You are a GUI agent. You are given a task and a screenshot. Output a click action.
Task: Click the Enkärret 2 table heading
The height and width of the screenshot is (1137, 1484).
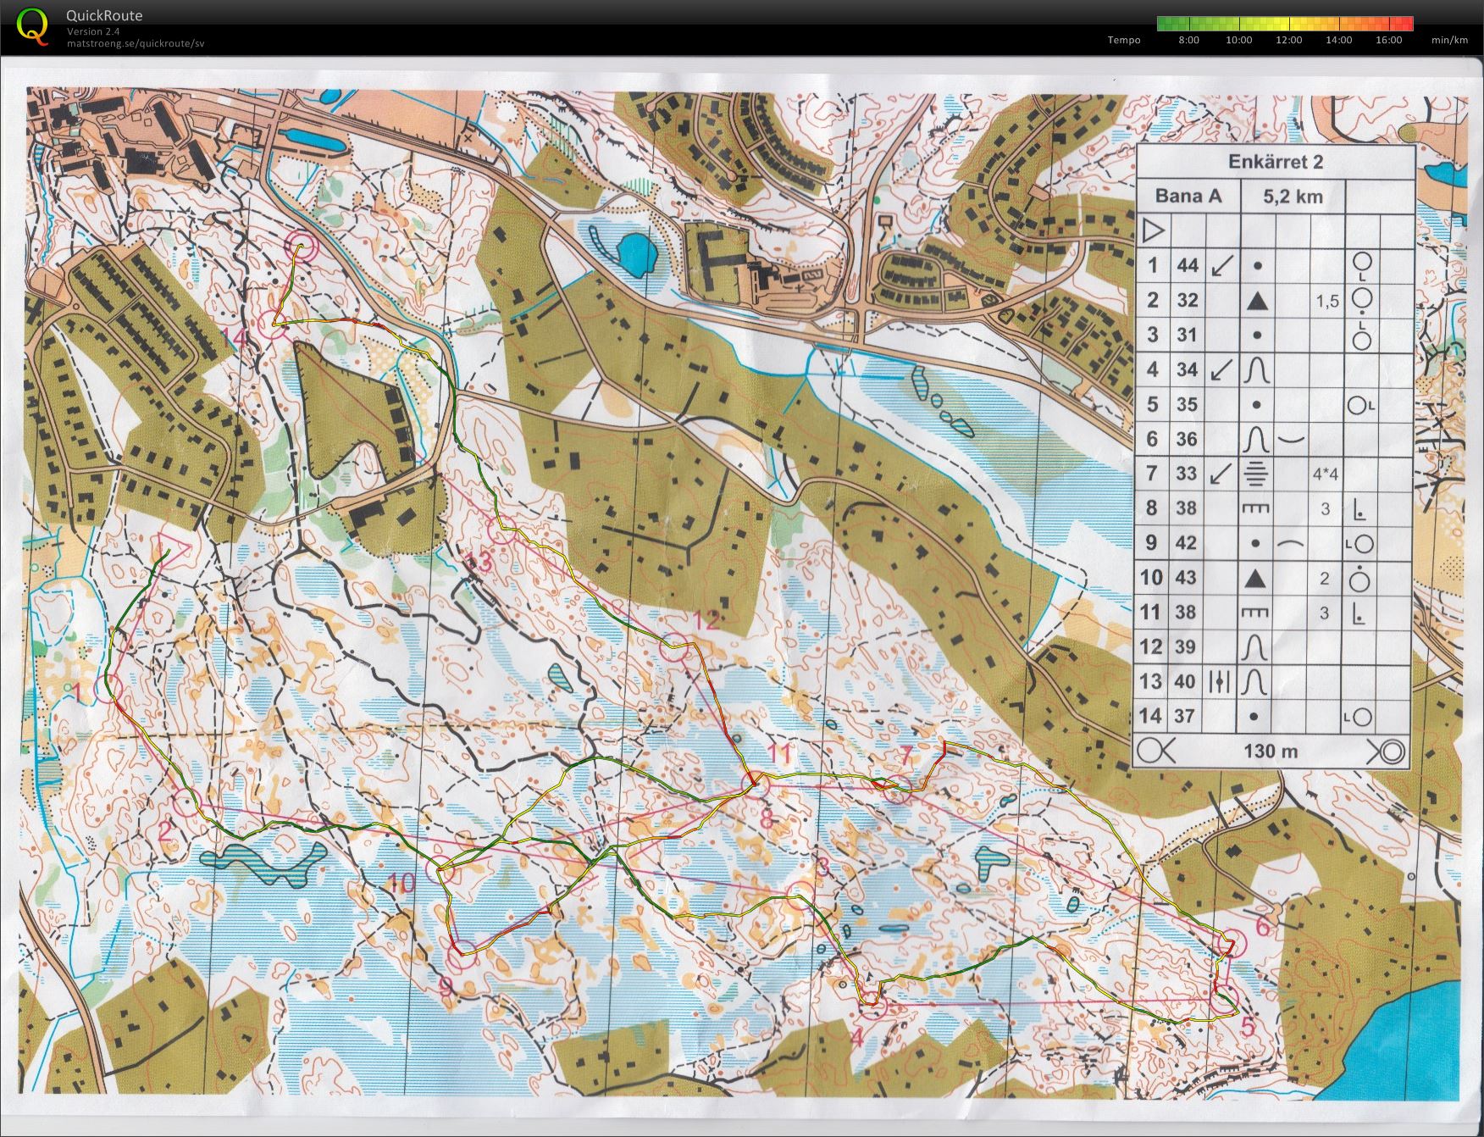point(1276,162)
